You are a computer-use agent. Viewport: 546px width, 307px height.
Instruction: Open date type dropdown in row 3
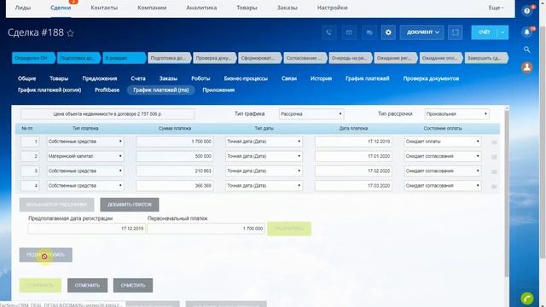click(x=264, y=171)
